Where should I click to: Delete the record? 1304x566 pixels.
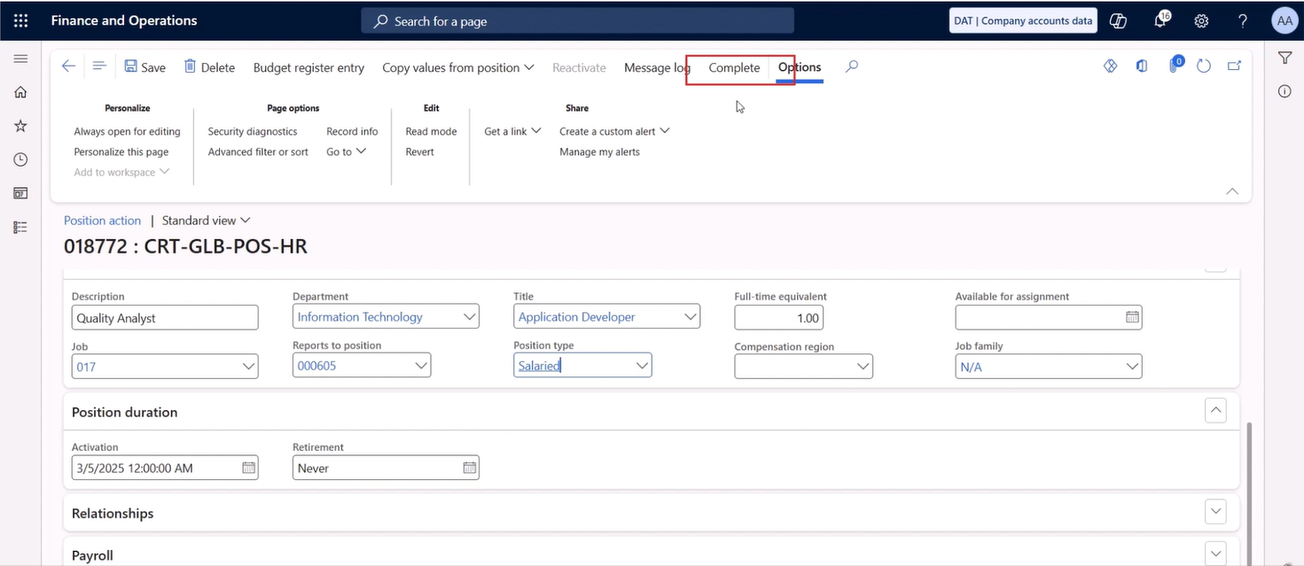click(209, 67)
